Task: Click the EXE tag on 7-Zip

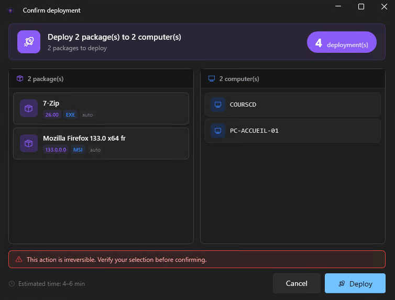Action: [x=70, y=114]
